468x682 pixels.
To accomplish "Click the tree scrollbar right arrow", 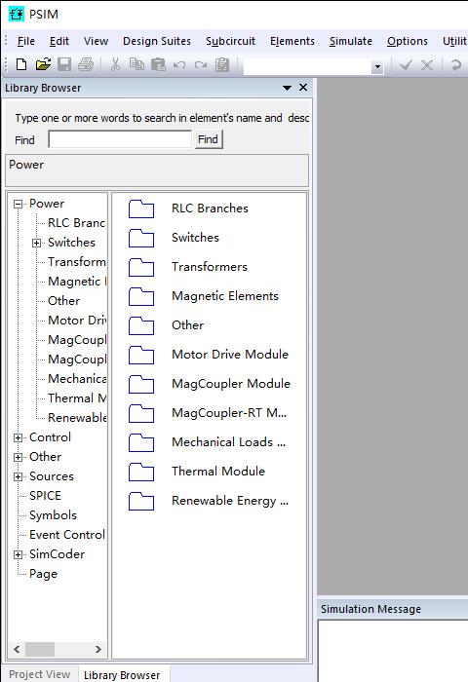I will tap(97, 650).
